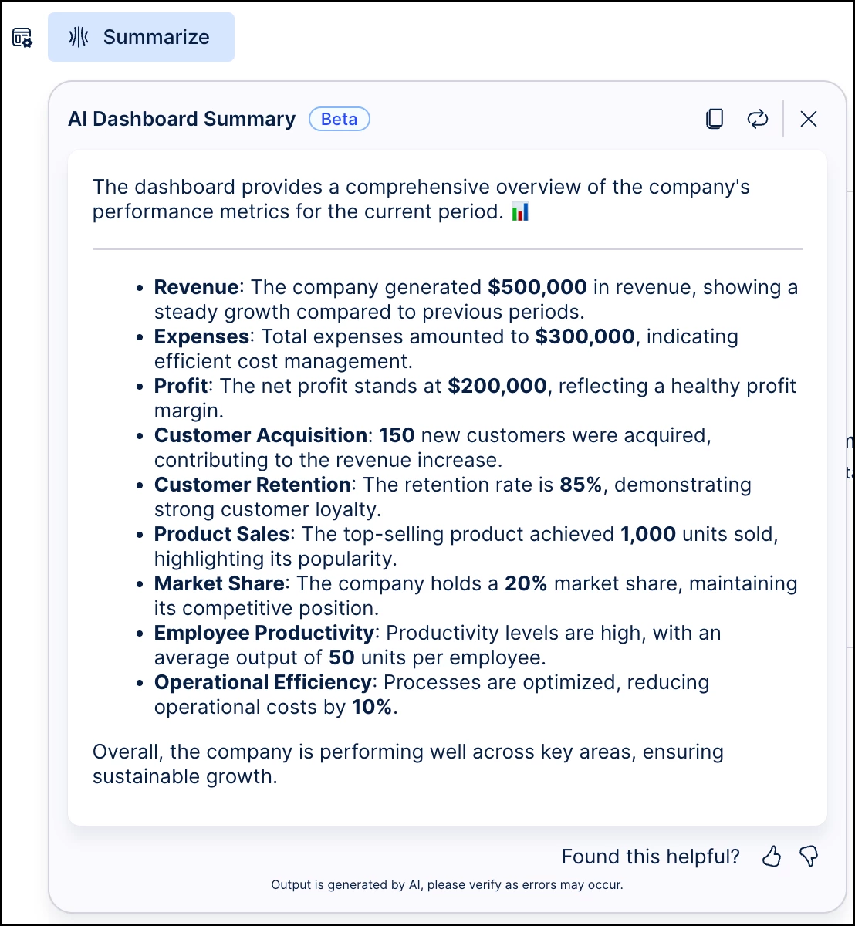This screenshot has height=926, width=855.
Task: Click the 85% retention rate value
Action: tap(581, 485)
